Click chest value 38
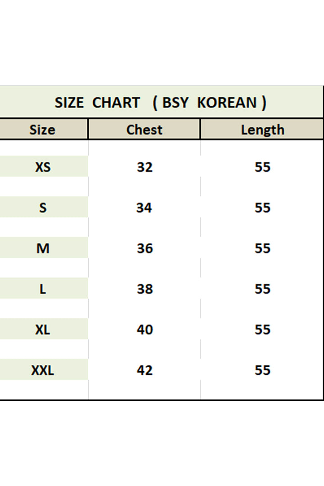This screenshot has width=324, height=486. pyautogui.click(x=144, y=288)
